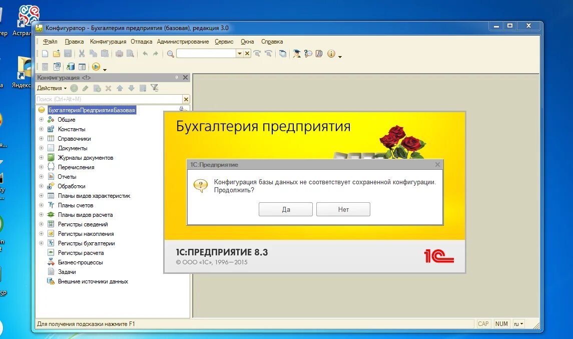Close the Конфигурация panel
Viewport: 573px width, 339px height.
(x=185, y=78)
